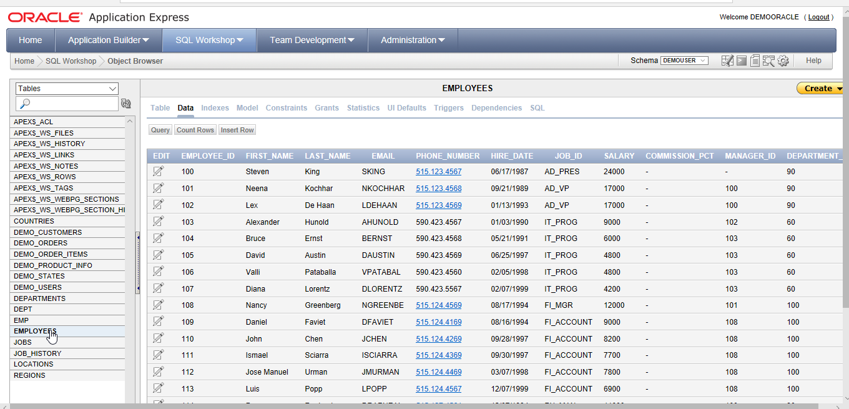The width and height of the screenshot is (849, 409).
Task: Open the Object Browser toolbar icon
Action: 727,61
